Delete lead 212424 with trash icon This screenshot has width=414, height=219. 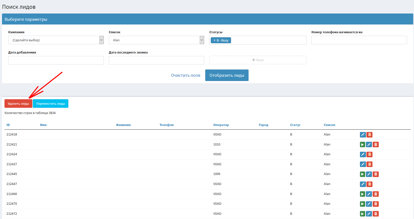coord(369,154)
